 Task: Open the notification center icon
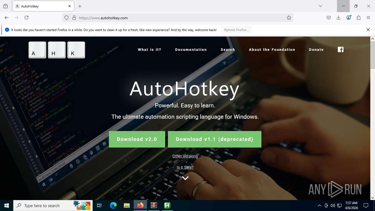tap(366, 206)
